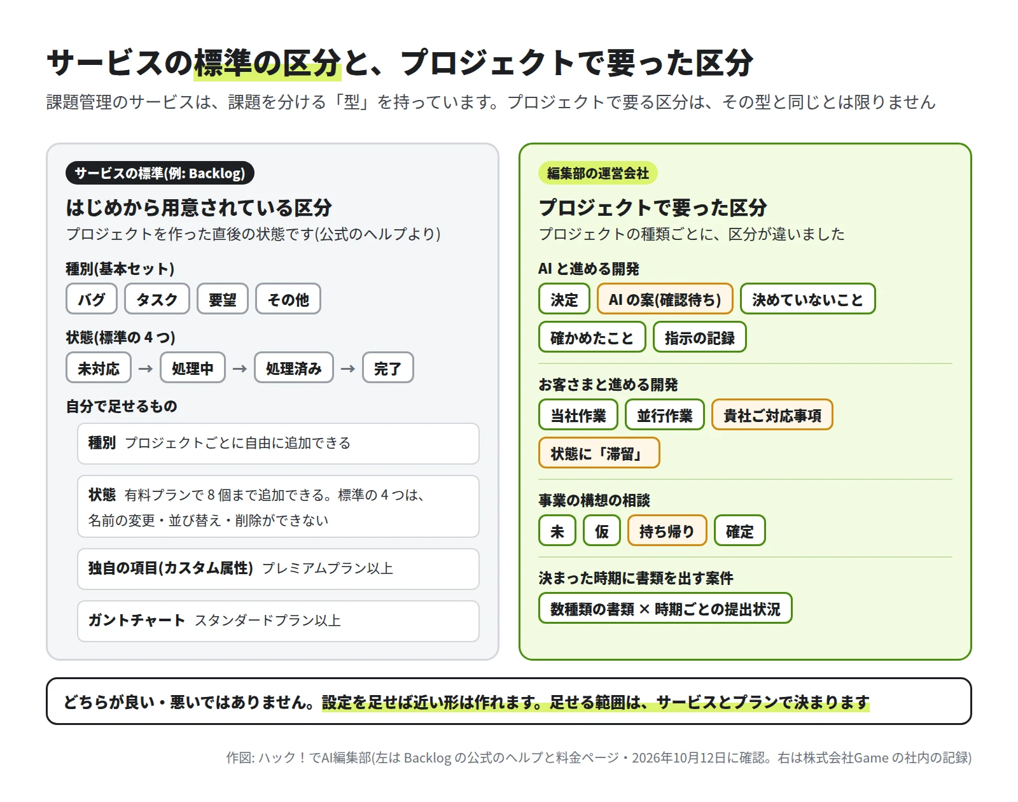The height and width of the screenshot is (802, 1018).
Task: Click the bottom note どちらが良い・悪いではありません
Action: point(509,701)
